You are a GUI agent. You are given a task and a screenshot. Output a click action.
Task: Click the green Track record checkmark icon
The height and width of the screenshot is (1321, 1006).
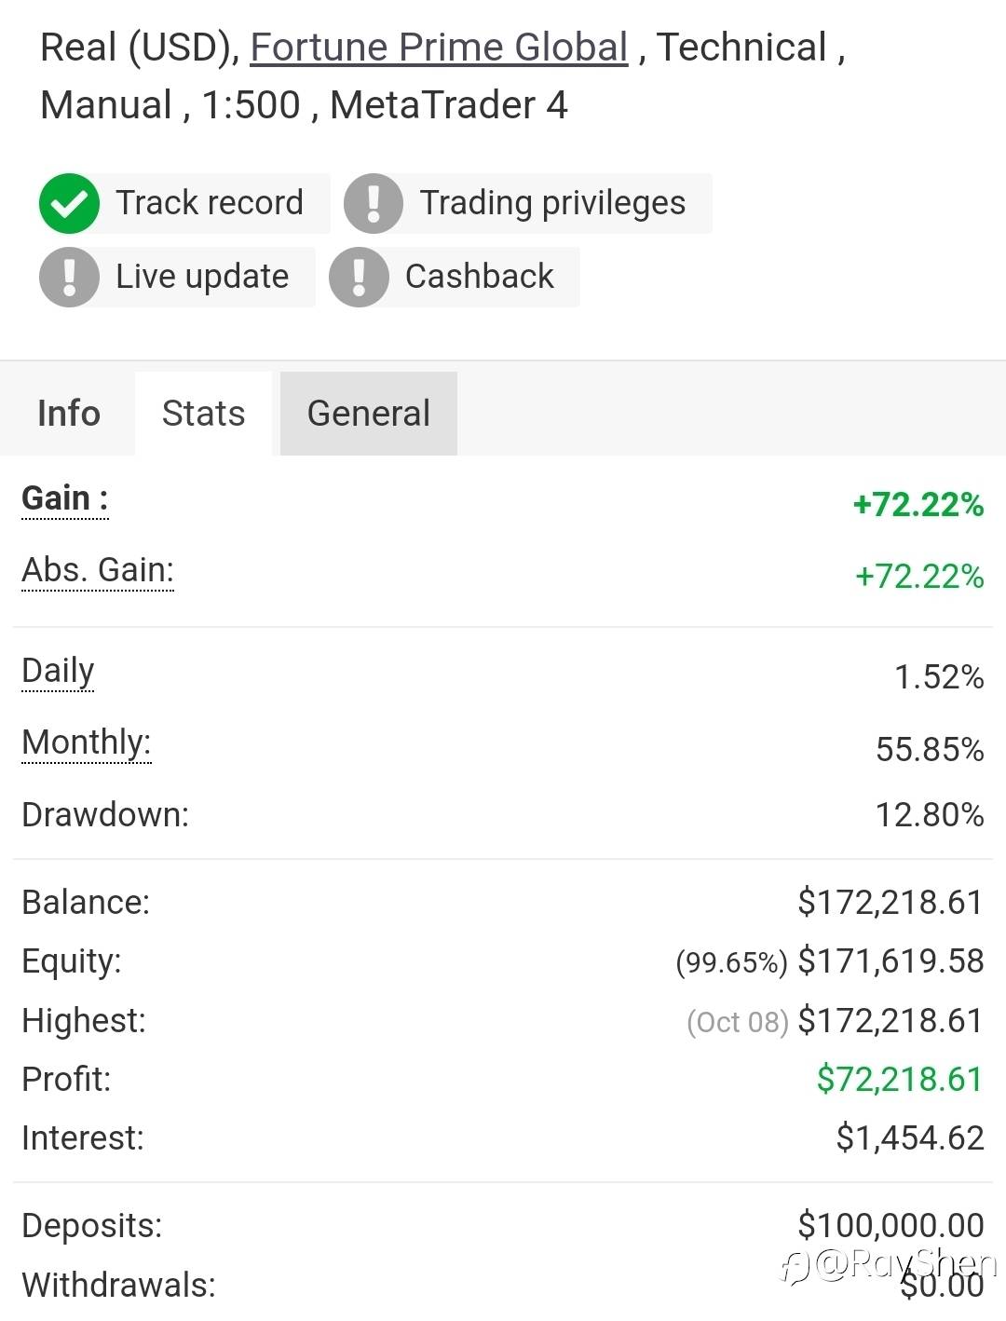[x=69, y=203]
